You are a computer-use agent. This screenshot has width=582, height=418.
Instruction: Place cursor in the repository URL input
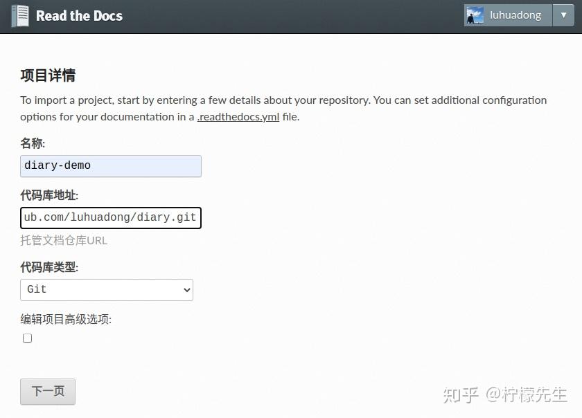tap(110, 217)
